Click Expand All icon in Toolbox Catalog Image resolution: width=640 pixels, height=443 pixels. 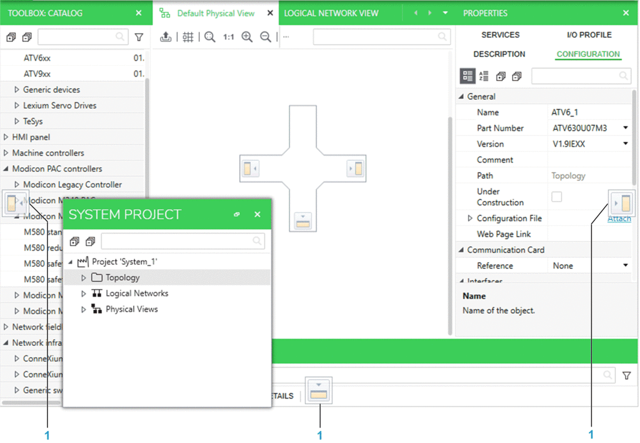pyautogui.click(x=11, y=38)
